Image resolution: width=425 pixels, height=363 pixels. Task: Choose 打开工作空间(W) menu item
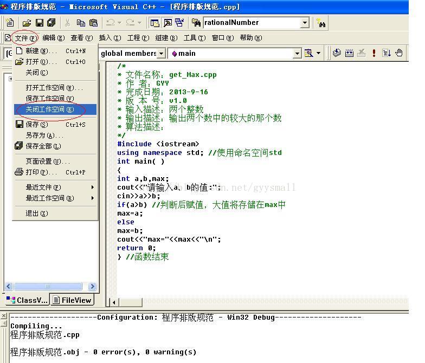pyautogui.click(x=55, y=88)
